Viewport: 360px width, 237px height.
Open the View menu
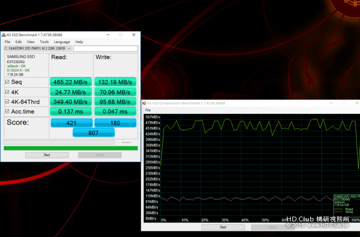click(31, 42)
